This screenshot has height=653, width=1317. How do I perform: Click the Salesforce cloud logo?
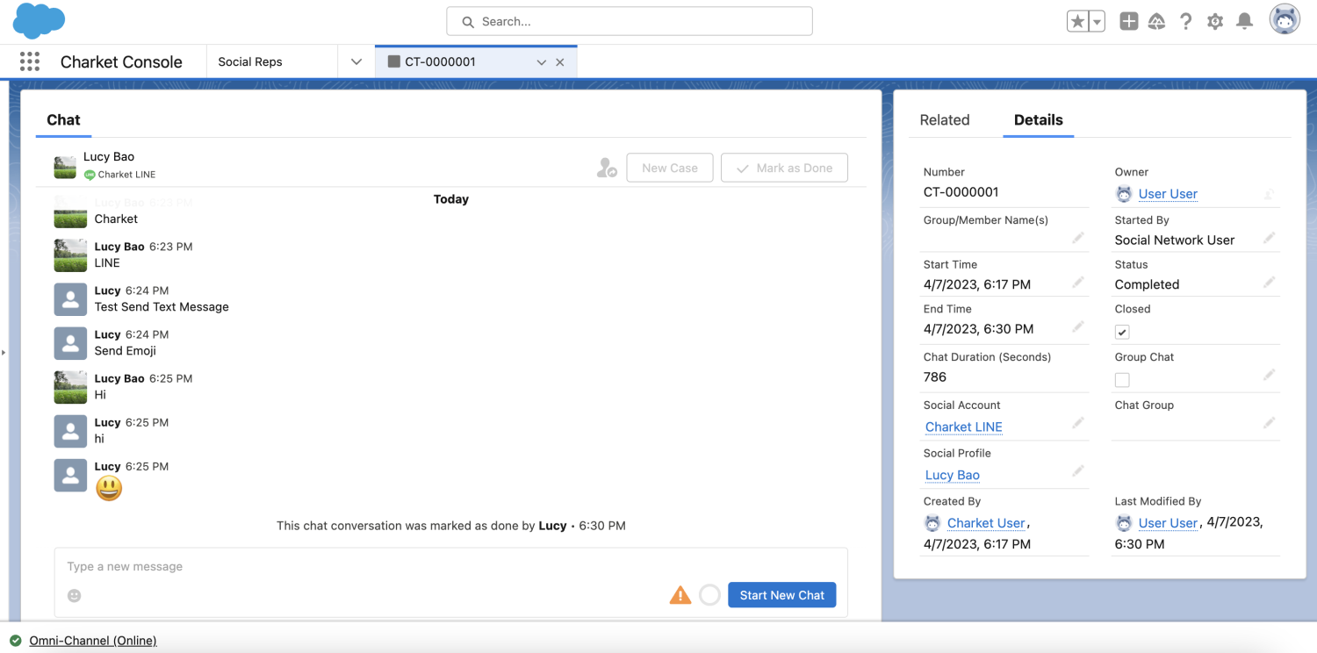point(40,21)
